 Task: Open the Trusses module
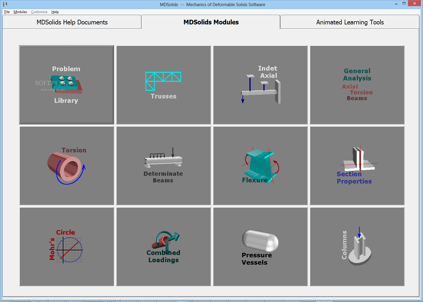(163, 85)
